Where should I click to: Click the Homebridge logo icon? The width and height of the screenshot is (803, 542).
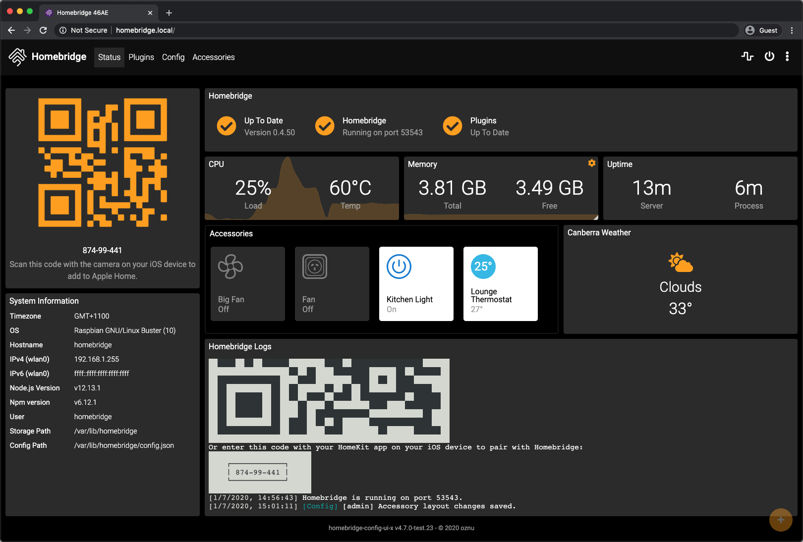pyautogui.click(x=17, y=57)
